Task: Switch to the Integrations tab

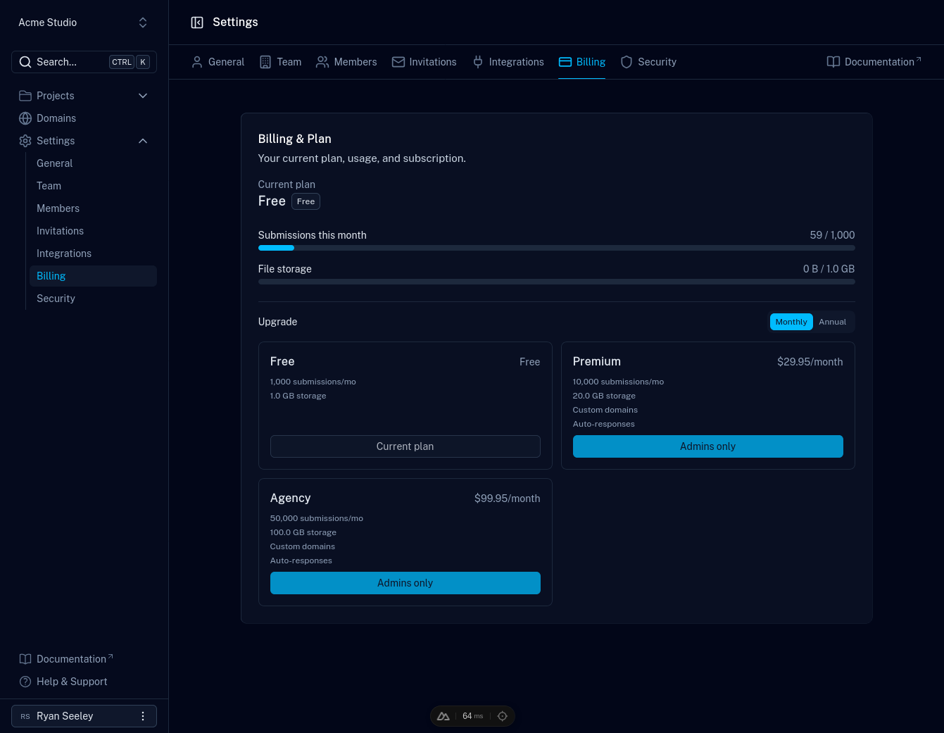Action: coord(508,62)
